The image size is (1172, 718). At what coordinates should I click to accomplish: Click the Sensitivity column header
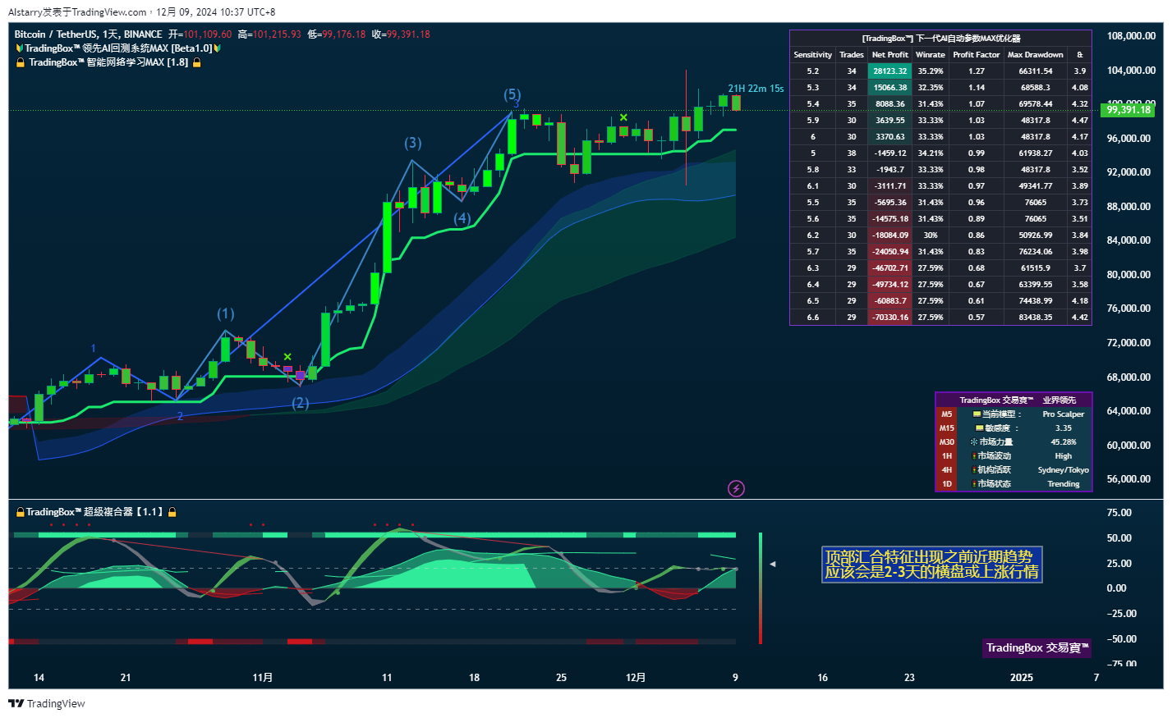pyautogui.click(x=813, y=55)
